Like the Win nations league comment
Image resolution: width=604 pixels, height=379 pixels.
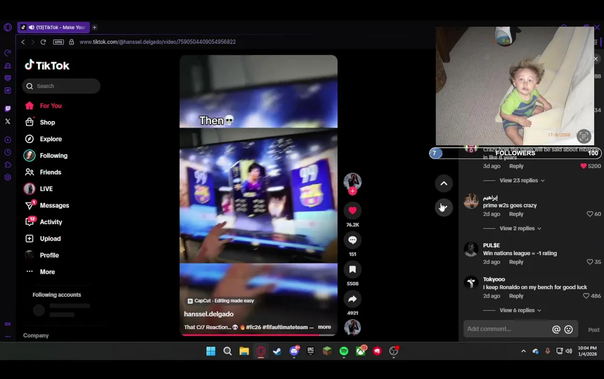click(590, 262)
